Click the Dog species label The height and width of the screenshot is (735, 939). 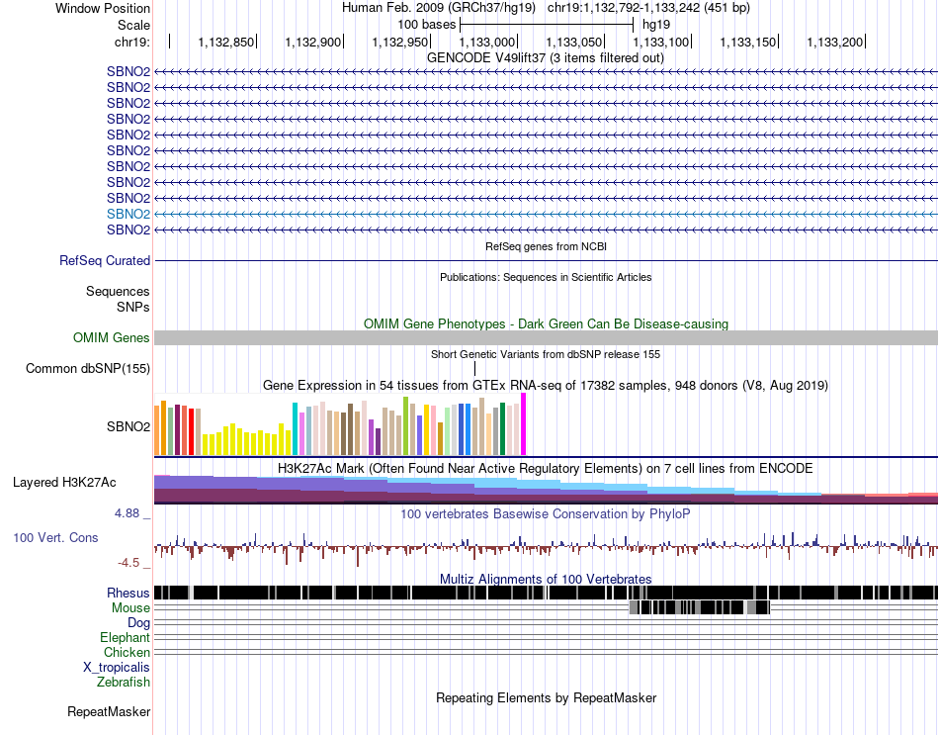pos(138,623)
